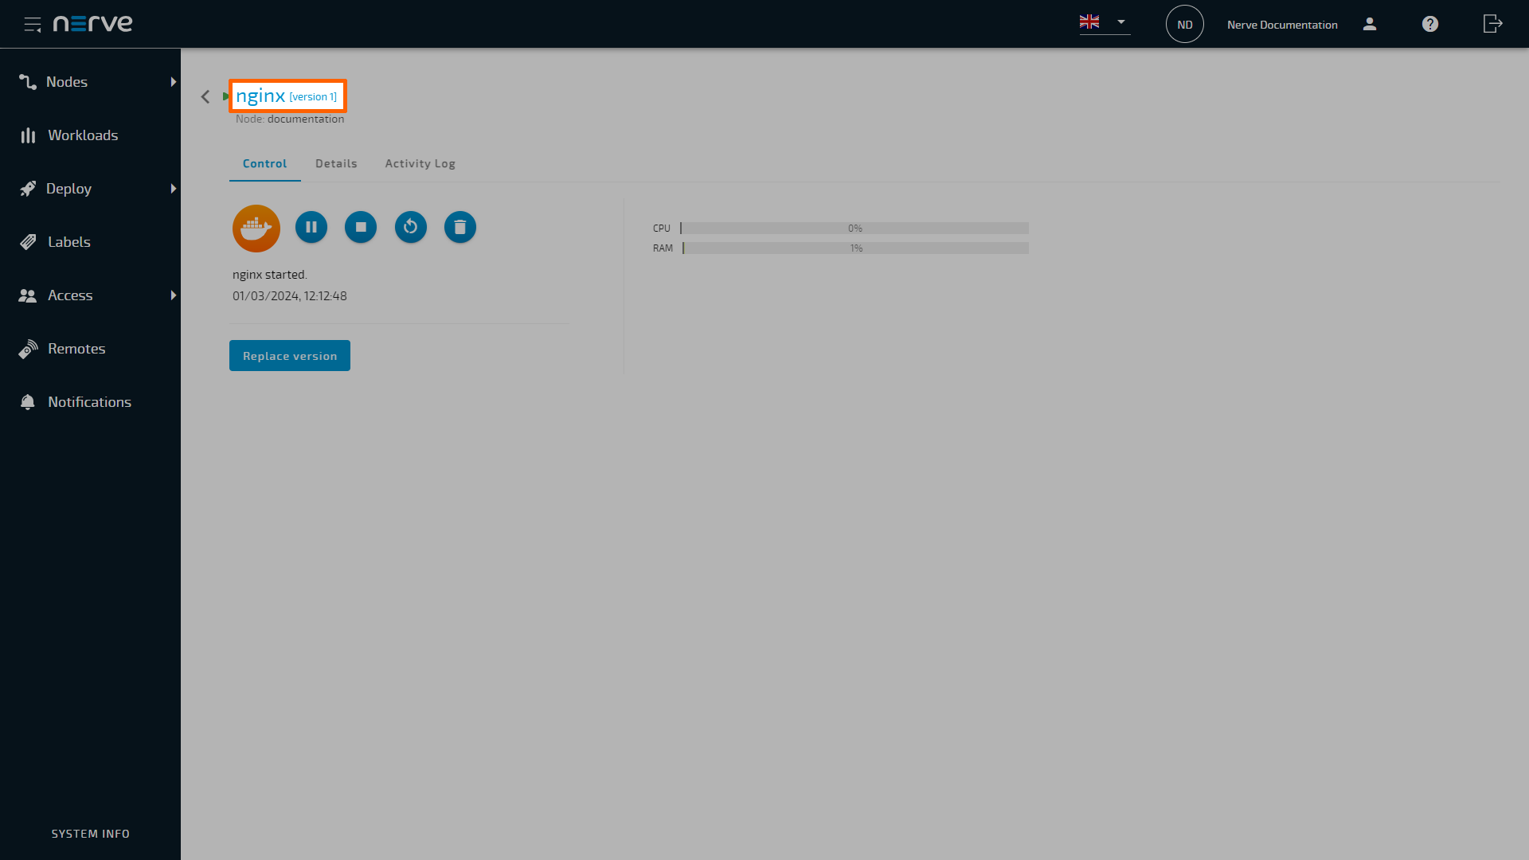The height and width of the screenshot is (860, 1529).
Task: Switch to the Details tab
Action: pos(336,162)
